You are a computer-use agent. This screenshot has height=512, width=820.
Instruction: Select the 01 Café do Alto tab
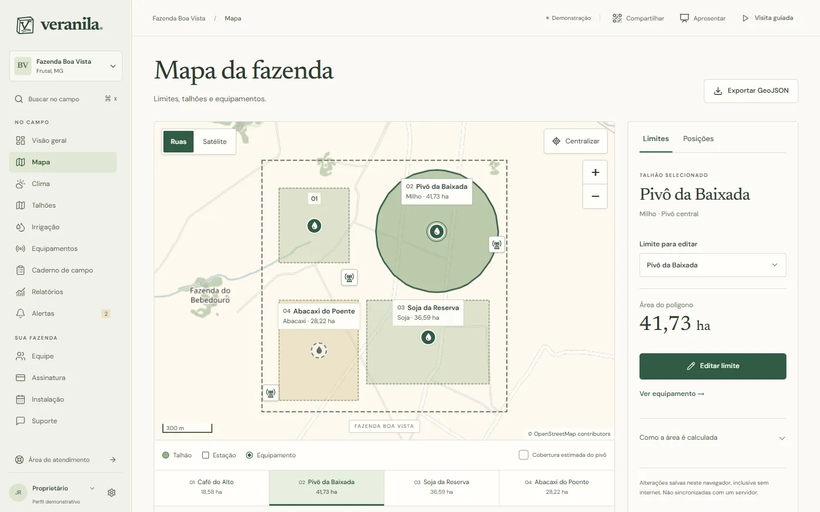pos(212,487)
